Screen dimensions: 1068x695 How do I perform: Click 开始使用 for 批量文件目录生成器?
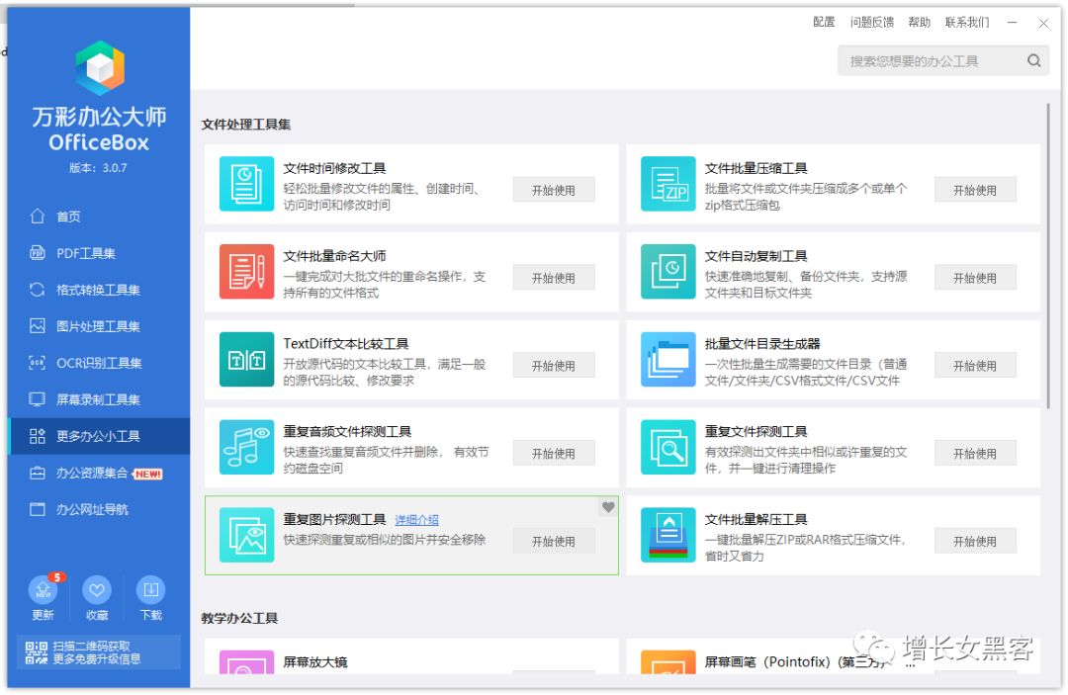(x=975, y=366)
